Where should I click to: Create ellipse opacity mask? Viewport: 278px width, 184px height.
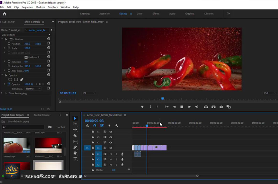click(x=10, y=80)
